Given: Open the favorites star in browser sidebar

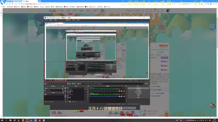Looking at the screenshot, I should (x=1, y=10).
